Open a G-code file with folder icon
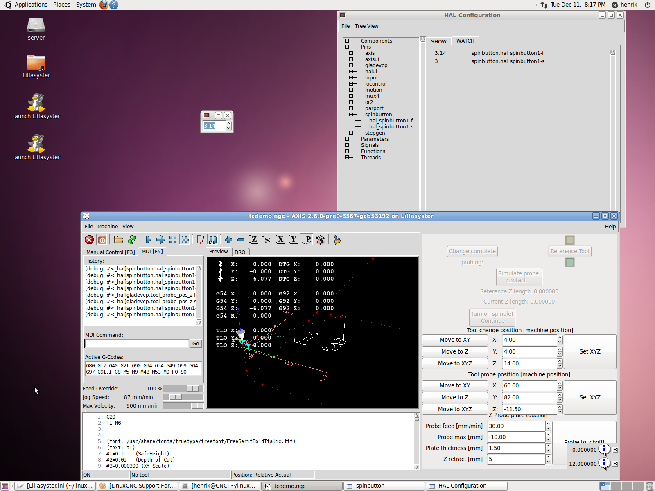 click(119, 240)
